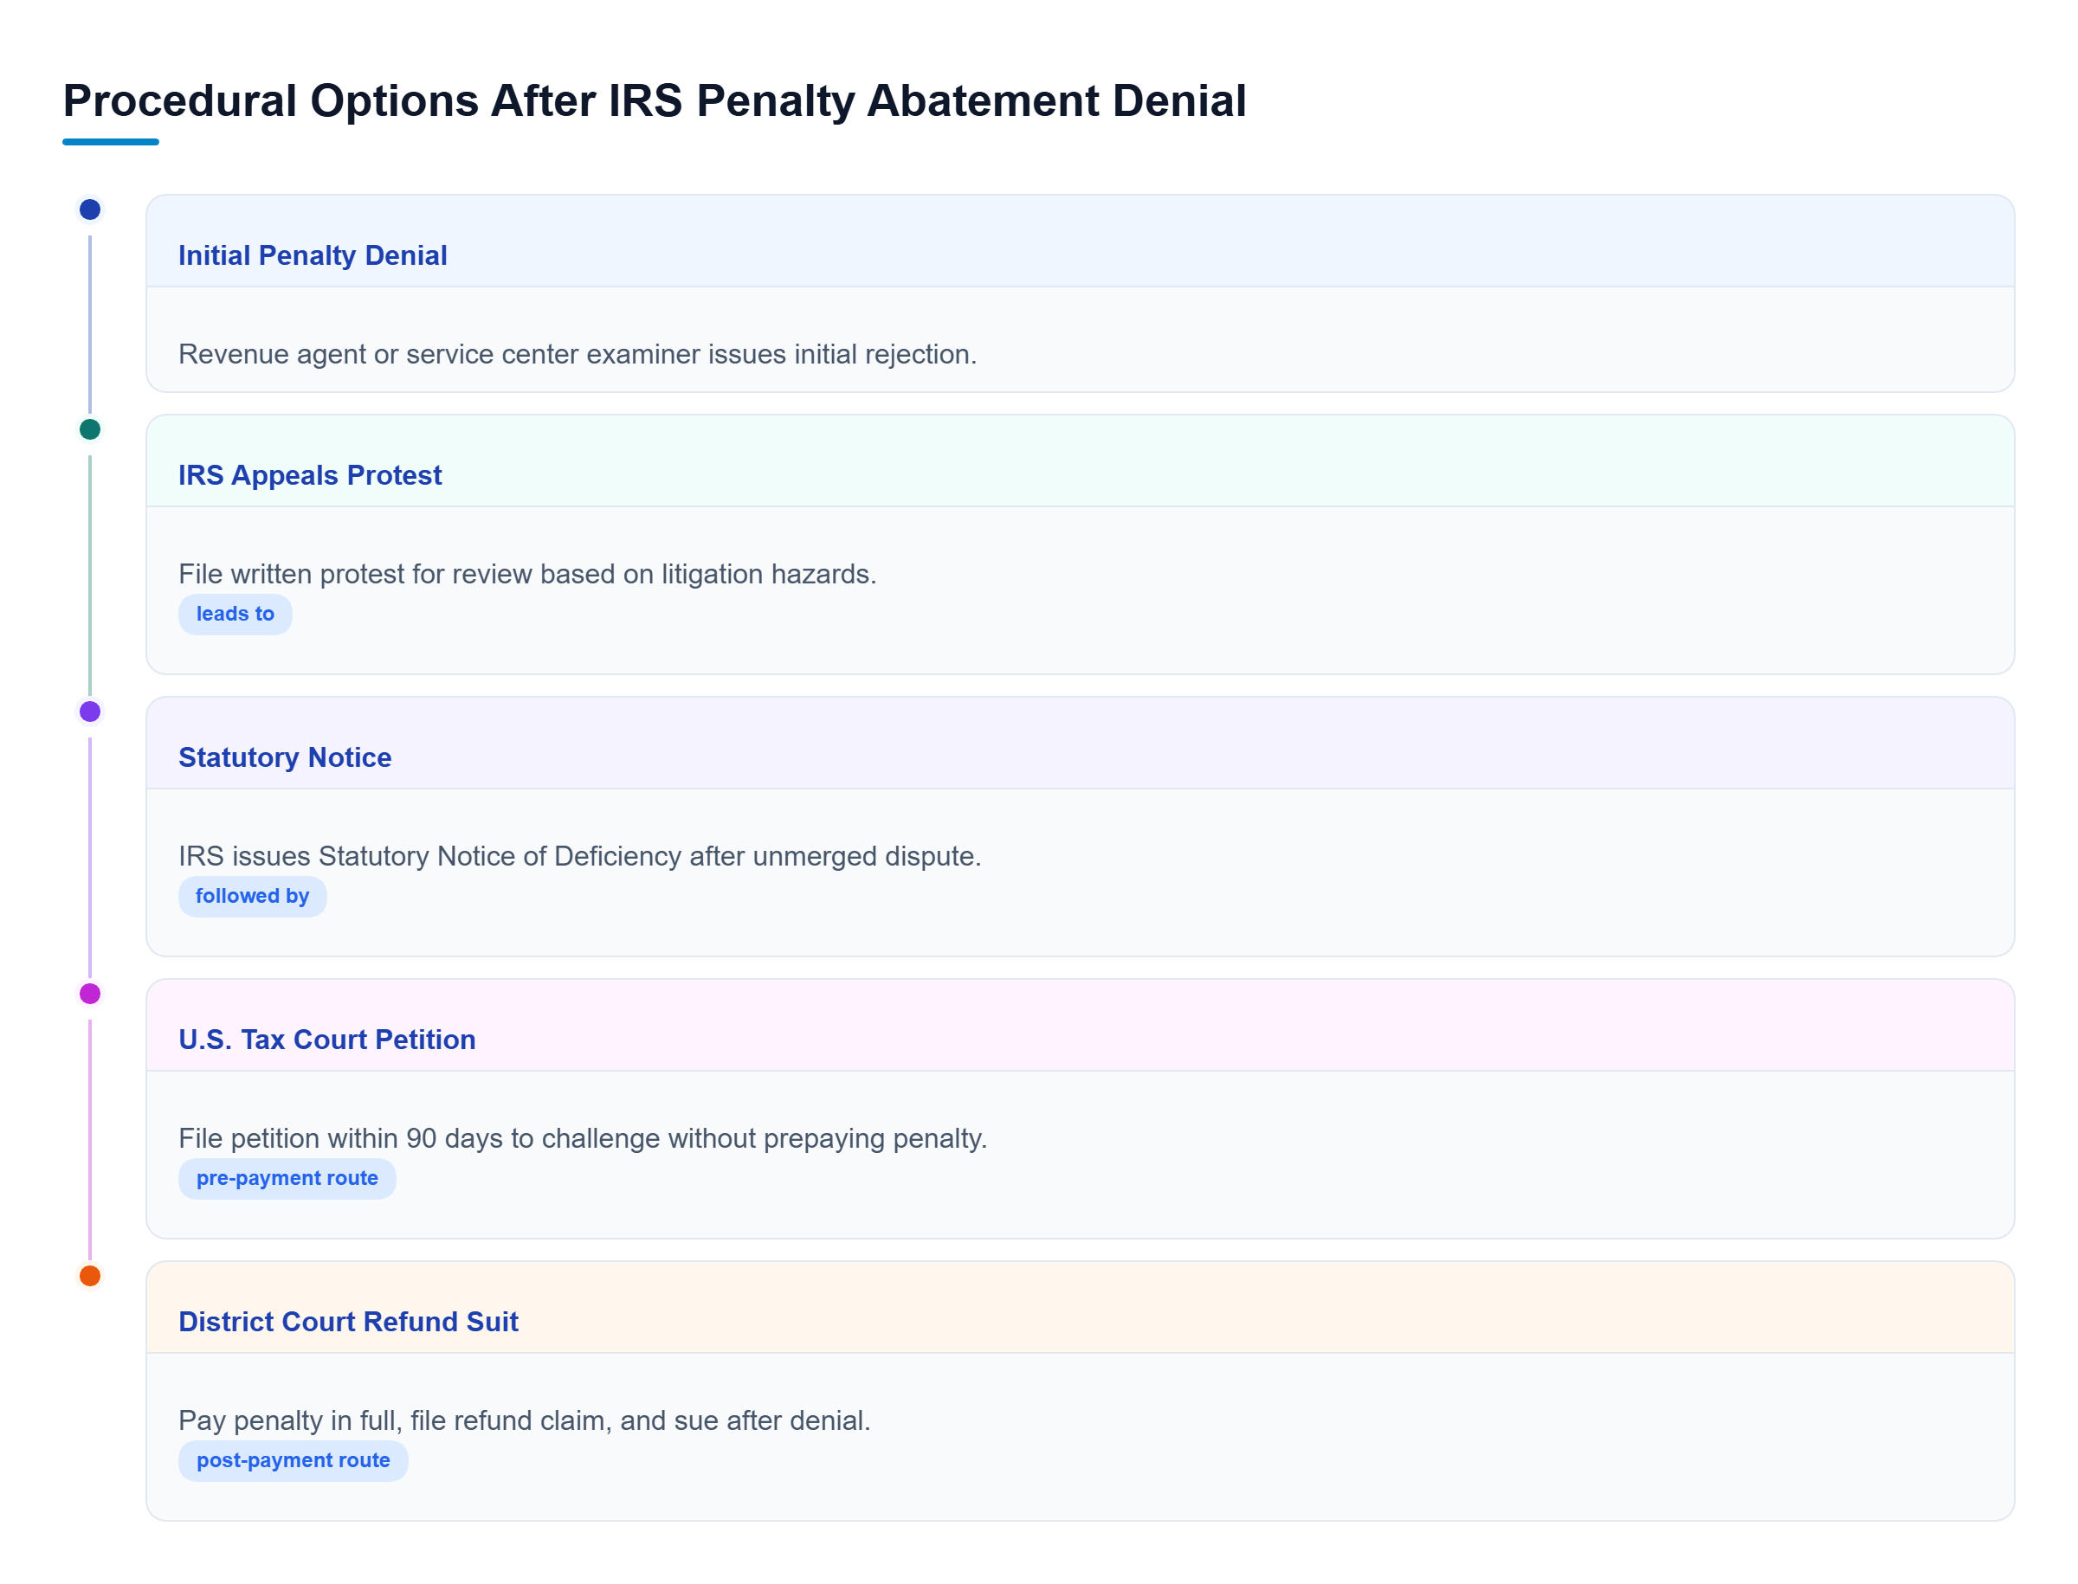Click text 'File petition within 90 days to challenge without prepaying penalty.'

[583, 1138]
